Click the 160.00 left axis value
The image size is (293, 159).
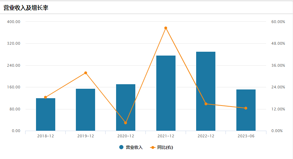14,87
